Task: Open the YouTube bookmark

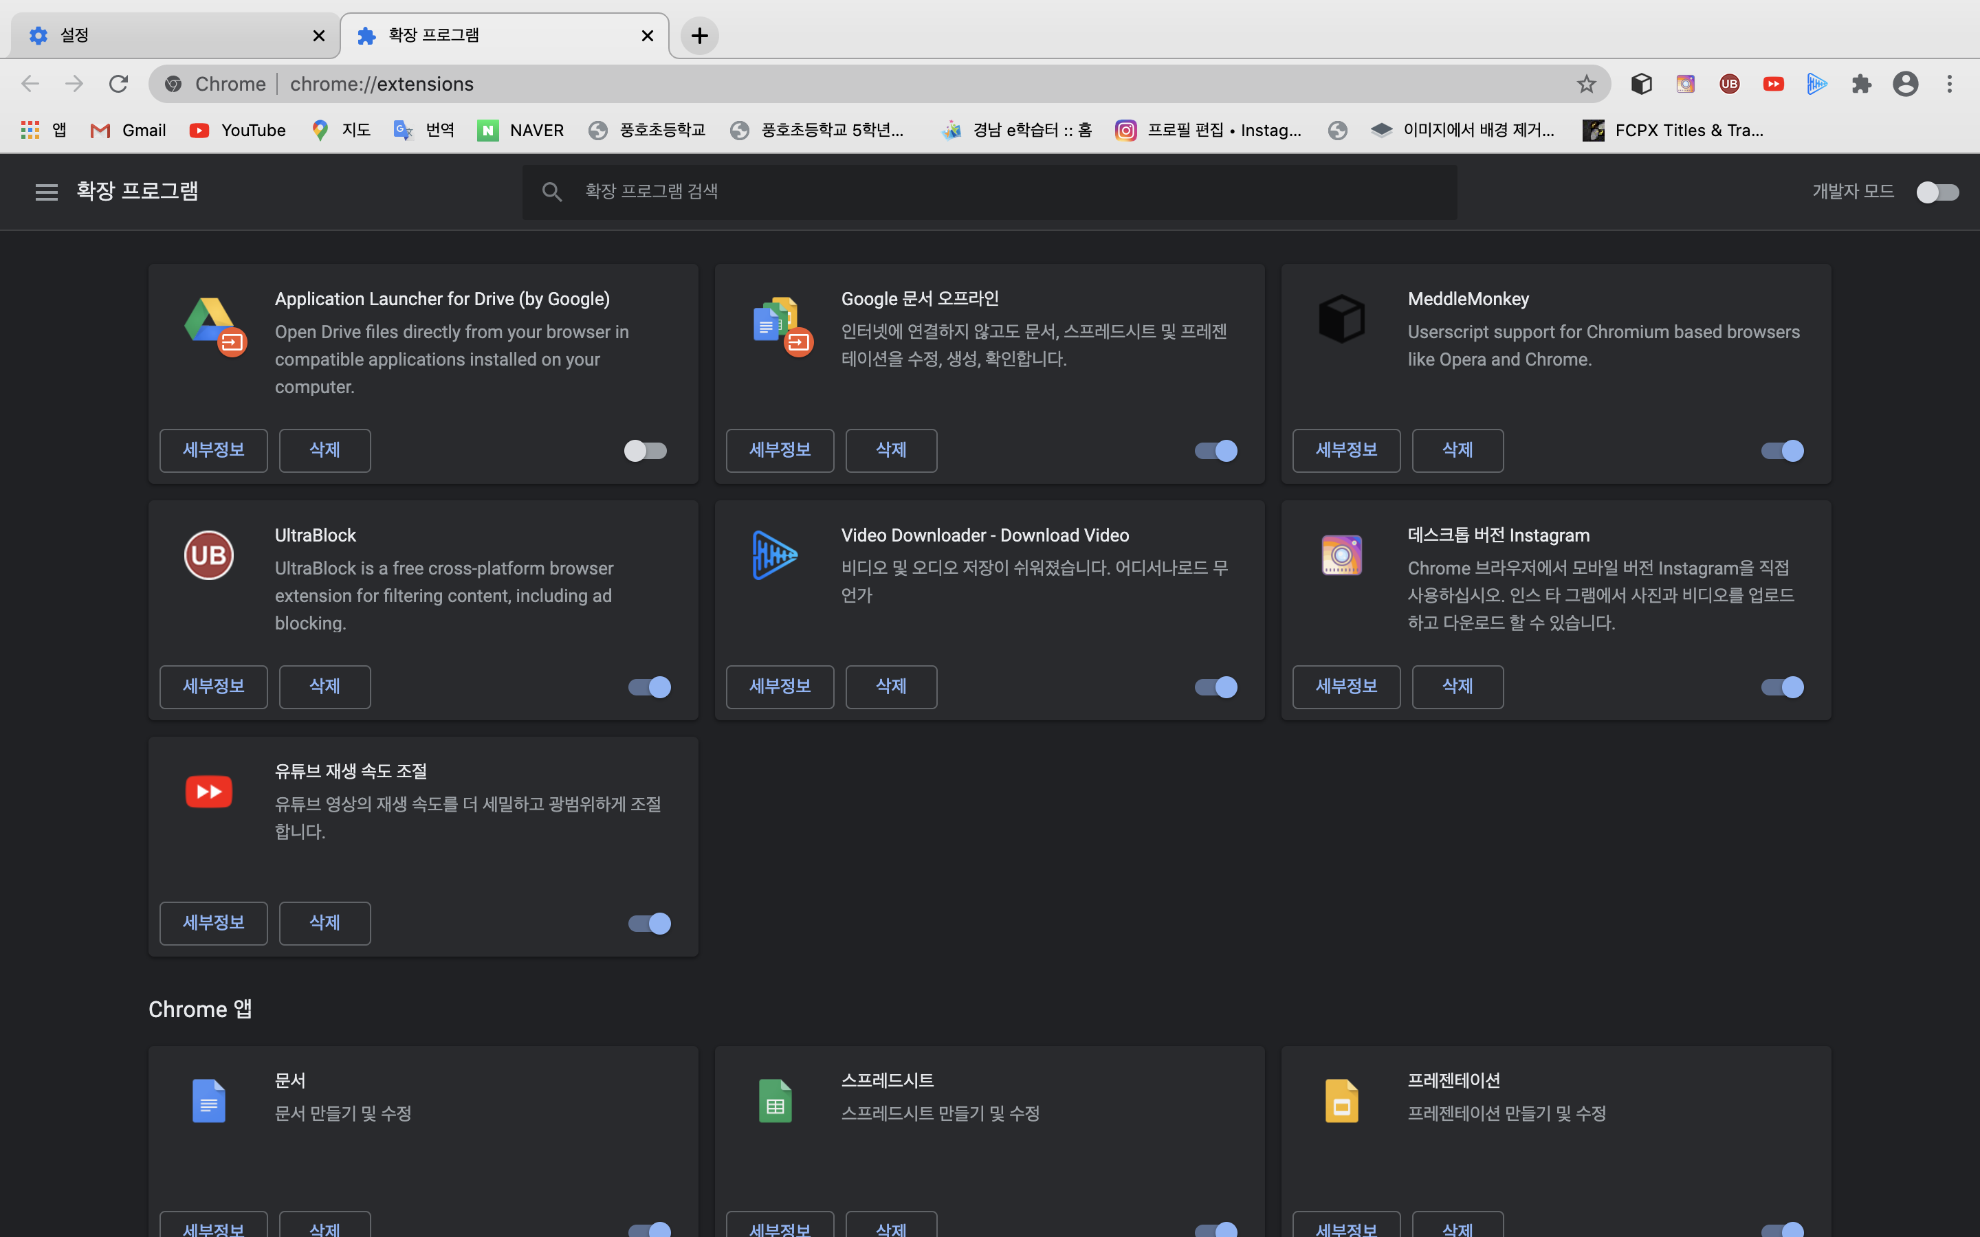Action: coord(237,130)
